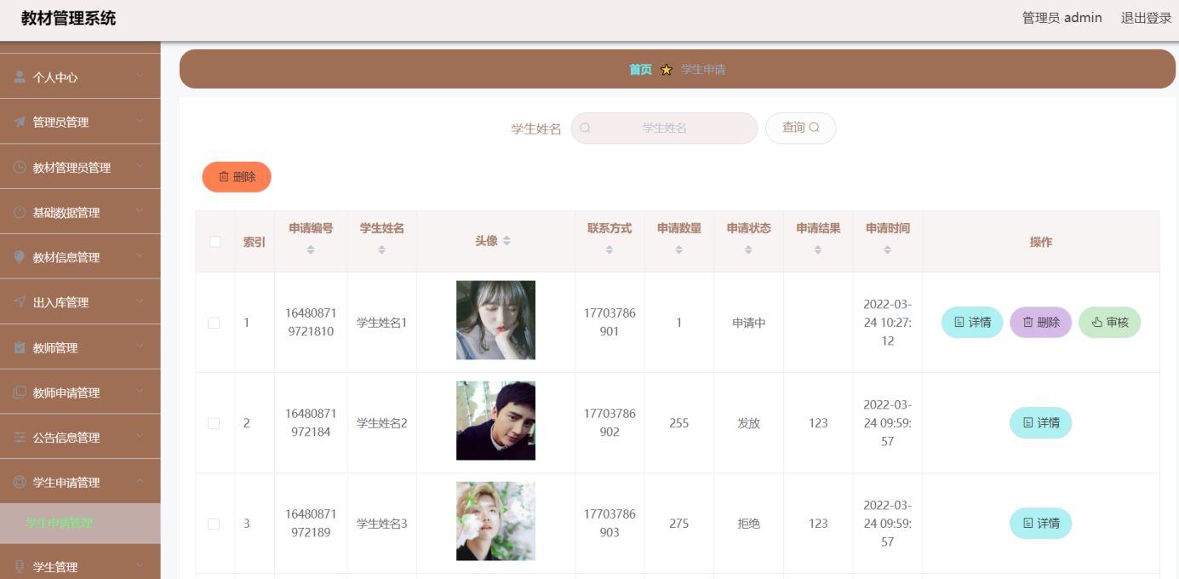
Task: Tick the select-all checkbox in table header
Action: (215, 242)
